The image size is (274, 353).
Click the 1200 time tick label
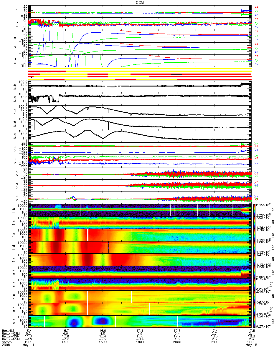28,342
